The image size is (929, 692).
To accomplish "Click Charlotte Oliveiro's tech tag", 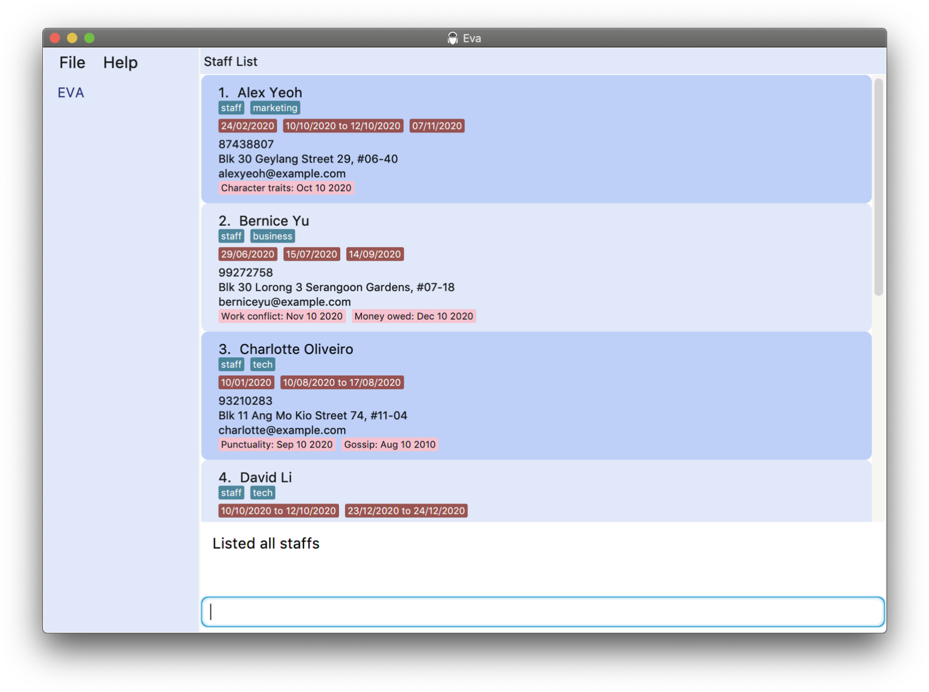I will (263, 364).
